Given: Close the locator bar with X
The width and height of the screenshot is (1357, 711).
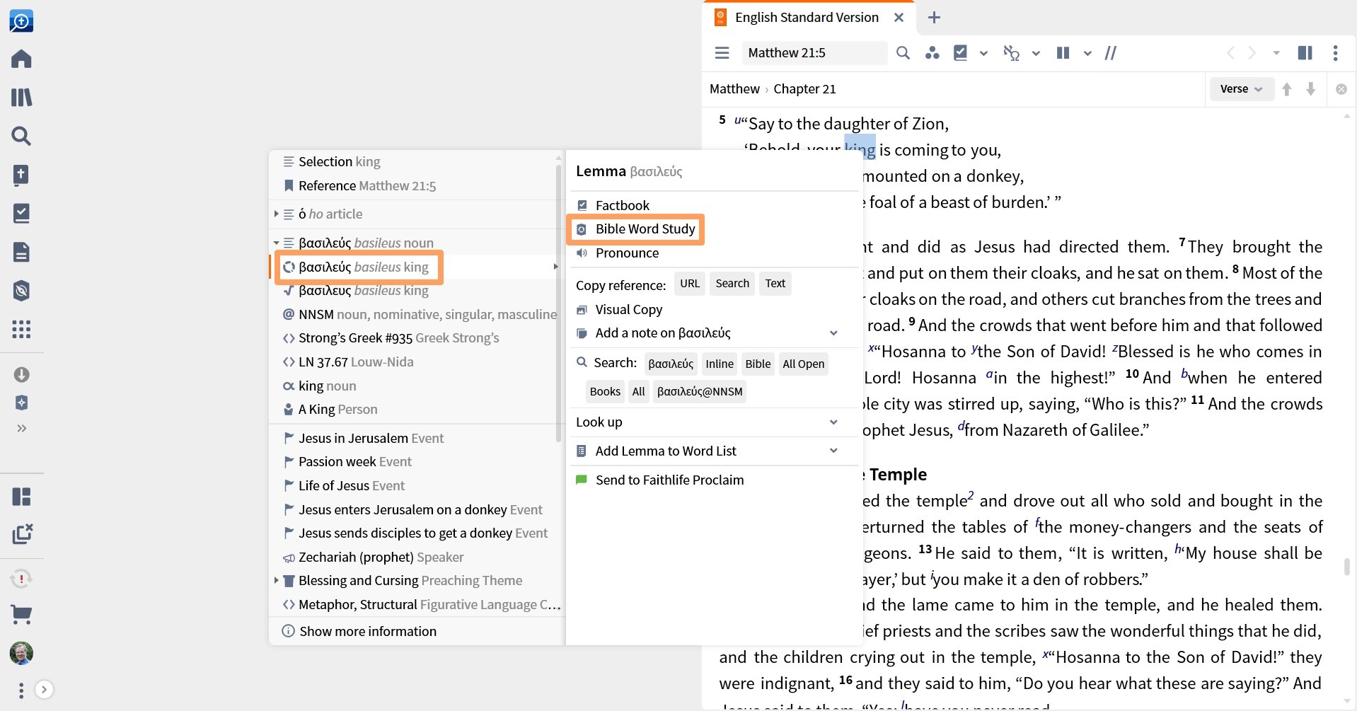Looking at the screenshot, I should tap(1341, 89).
